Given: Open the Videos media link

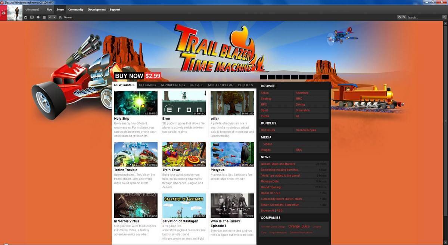Looking at the screenshot, I should (x=268, y=144).
